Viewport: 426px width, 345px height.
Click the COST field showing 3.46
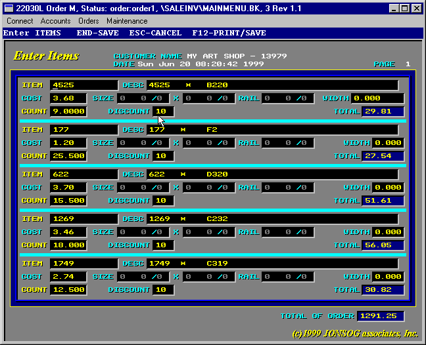tap(68, 232)
